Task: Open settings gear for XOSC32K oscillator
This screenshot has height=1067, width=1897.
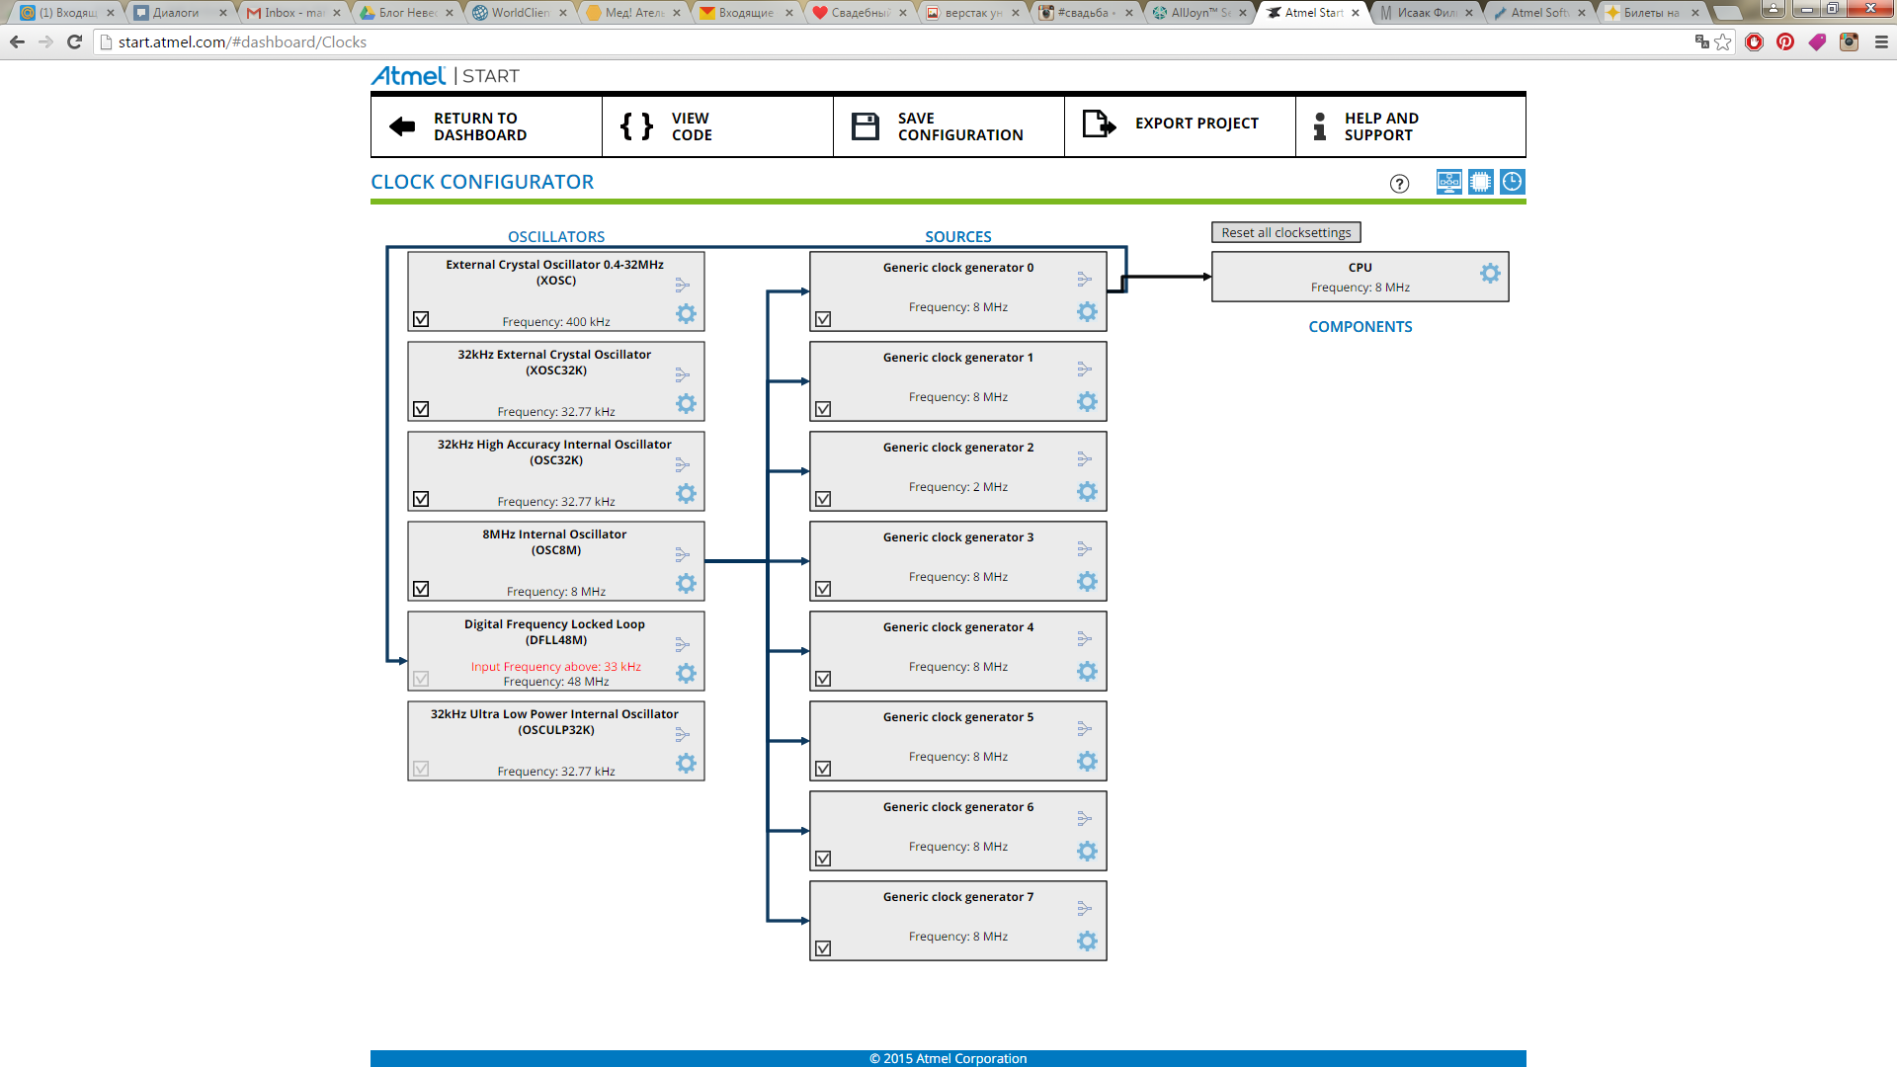Action: pyautogui.click(x=686, y=404)
